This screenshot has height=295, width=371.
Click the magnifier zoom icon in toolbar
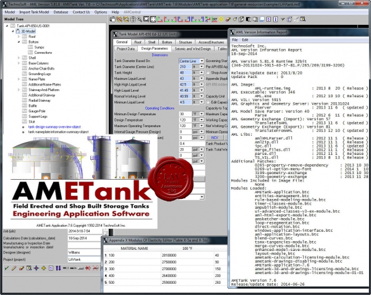tap(139, 19)
